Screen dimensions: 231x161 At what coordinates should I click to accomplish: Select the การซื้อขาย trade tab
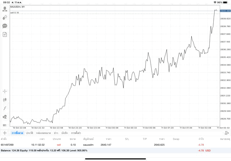coord(17,133)
